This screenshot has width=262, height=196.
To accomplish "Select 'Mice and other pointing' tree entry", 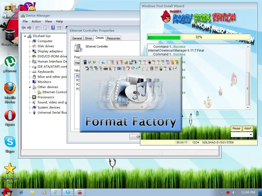I will coord(52,77).
